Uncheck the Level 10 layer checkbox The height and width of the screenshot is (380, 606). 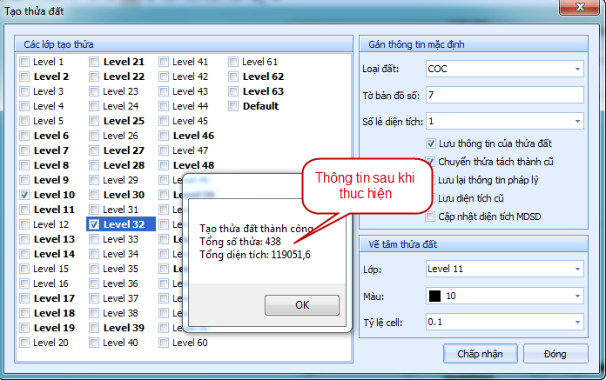coord(24,195)
